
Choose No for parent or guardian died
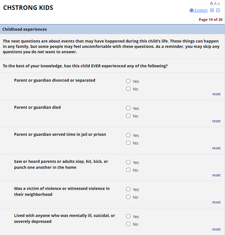pos(128,116)
